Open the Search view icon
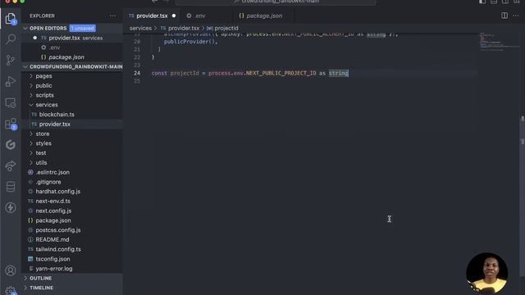 pyautogui.click(x=11, y=39)
